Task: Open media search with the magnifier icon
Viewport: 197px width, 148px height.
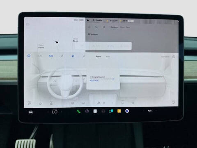Action: pos(96,27)
